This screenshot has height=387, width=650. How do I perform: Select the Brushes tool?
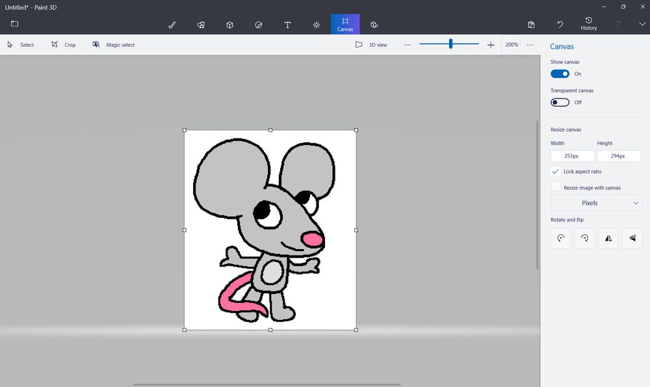coord(172,25)
